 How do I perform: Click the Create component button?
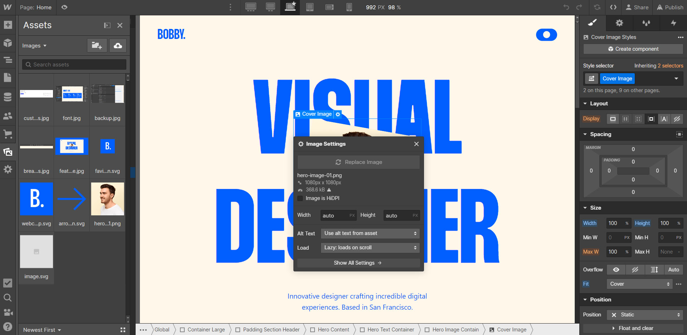click(x=633, y=49)
